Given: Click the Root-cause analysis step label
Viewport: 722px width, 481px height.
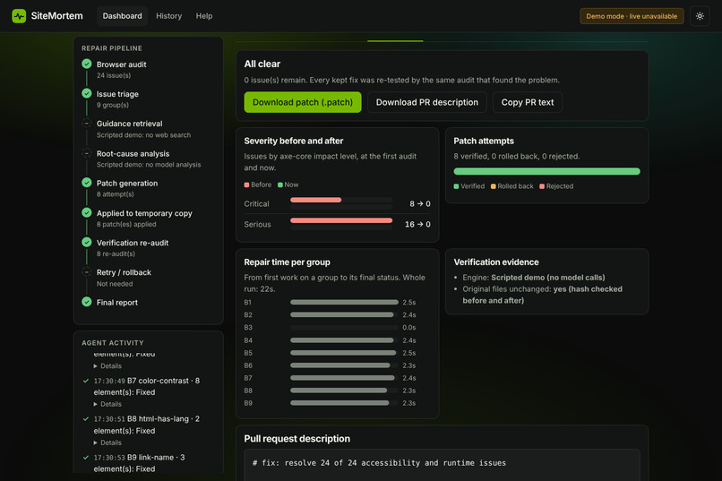Looking at the screenshot, I should (x=133, y=154).
